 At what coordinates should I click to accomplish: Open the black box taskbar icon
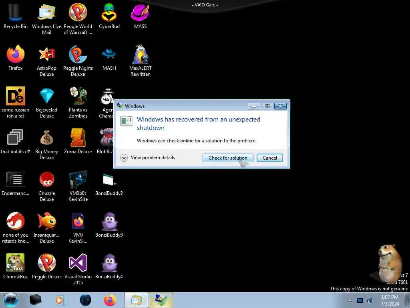click(x=35, y=300)
